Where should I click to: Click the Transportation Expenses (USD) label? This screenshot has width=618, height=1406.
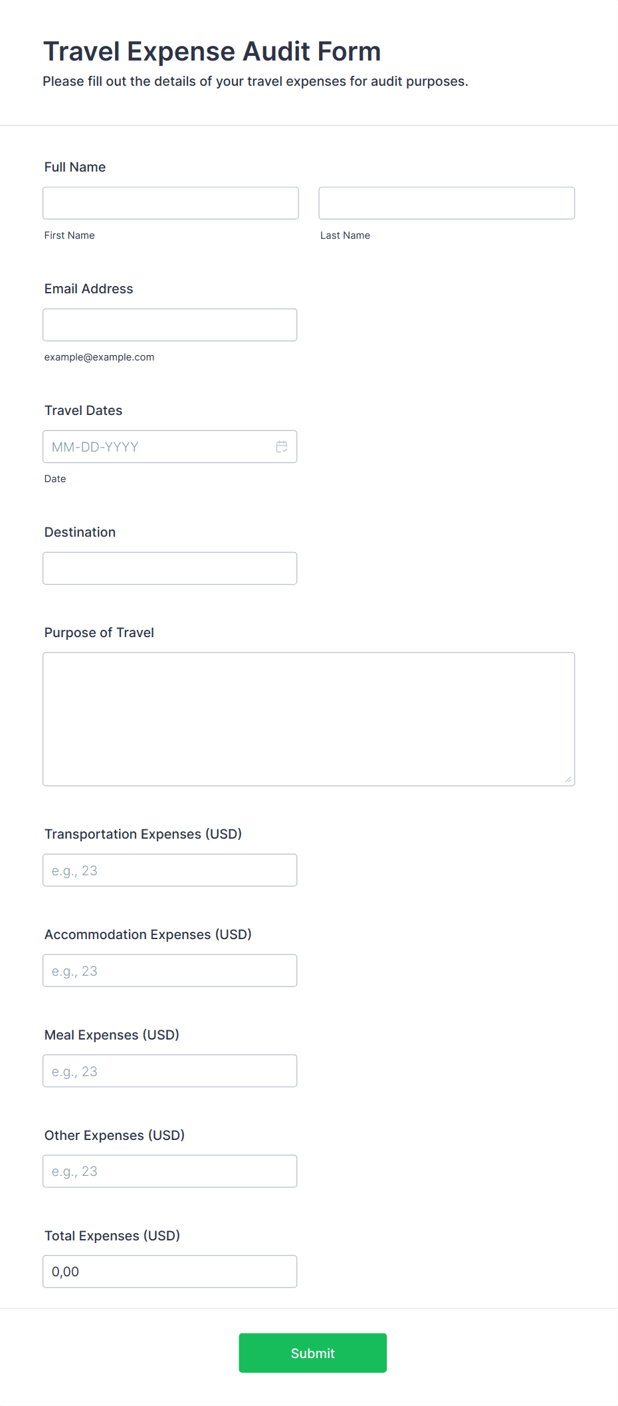click(x=144, y=834)
